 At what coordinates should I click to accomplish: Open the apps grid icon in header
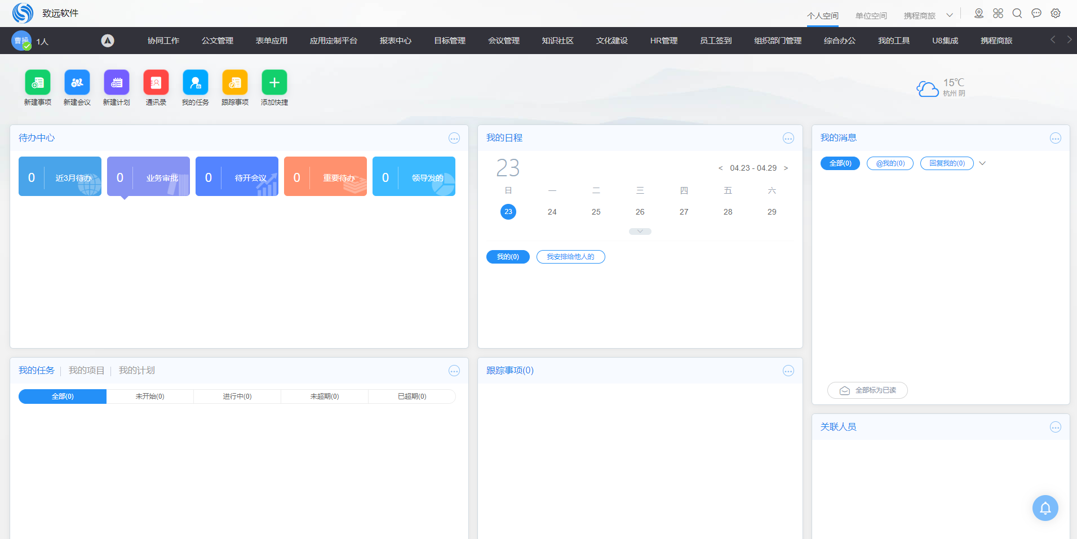(998, 14)
